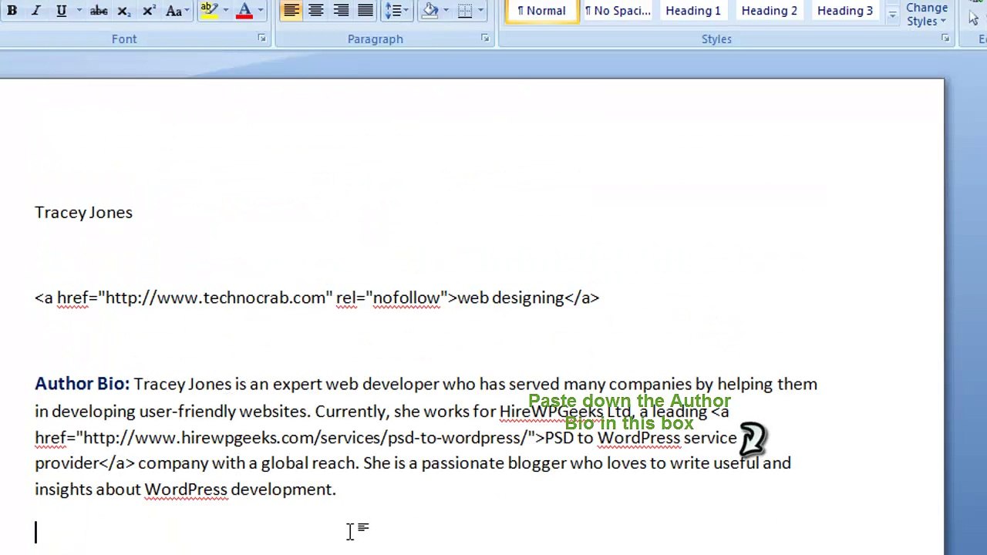Click the 'Author Bio:' bold heading
This screenshot has width=987, height=555.
tap(83, 384)
